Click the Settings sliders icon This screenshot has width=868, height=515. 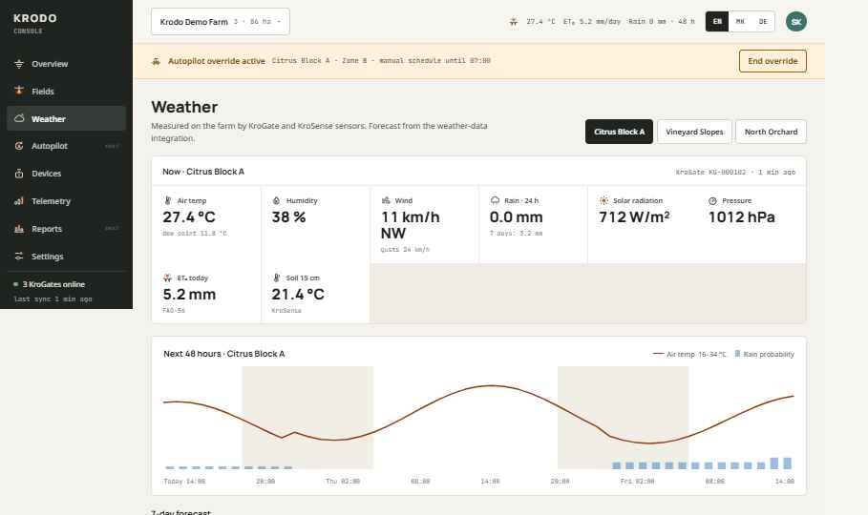[19, 257]
